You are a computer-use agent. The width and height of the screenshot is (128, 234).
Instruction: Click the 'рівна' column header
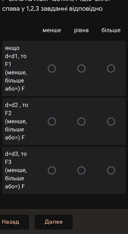[81, 30]
